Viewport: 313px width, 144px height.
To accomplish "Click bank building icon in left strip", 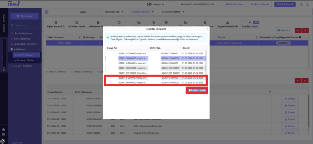I will click(3, 135).
